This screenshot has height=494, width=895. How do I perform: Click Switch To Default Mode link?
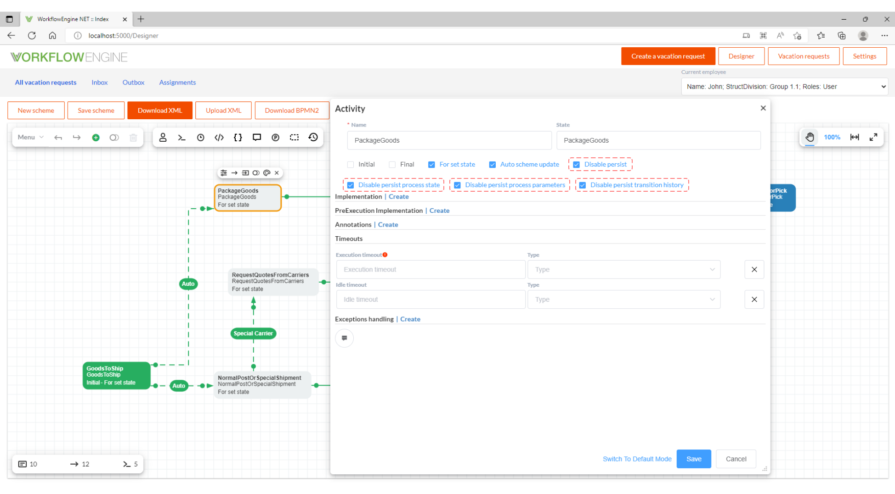click(637, 459)
